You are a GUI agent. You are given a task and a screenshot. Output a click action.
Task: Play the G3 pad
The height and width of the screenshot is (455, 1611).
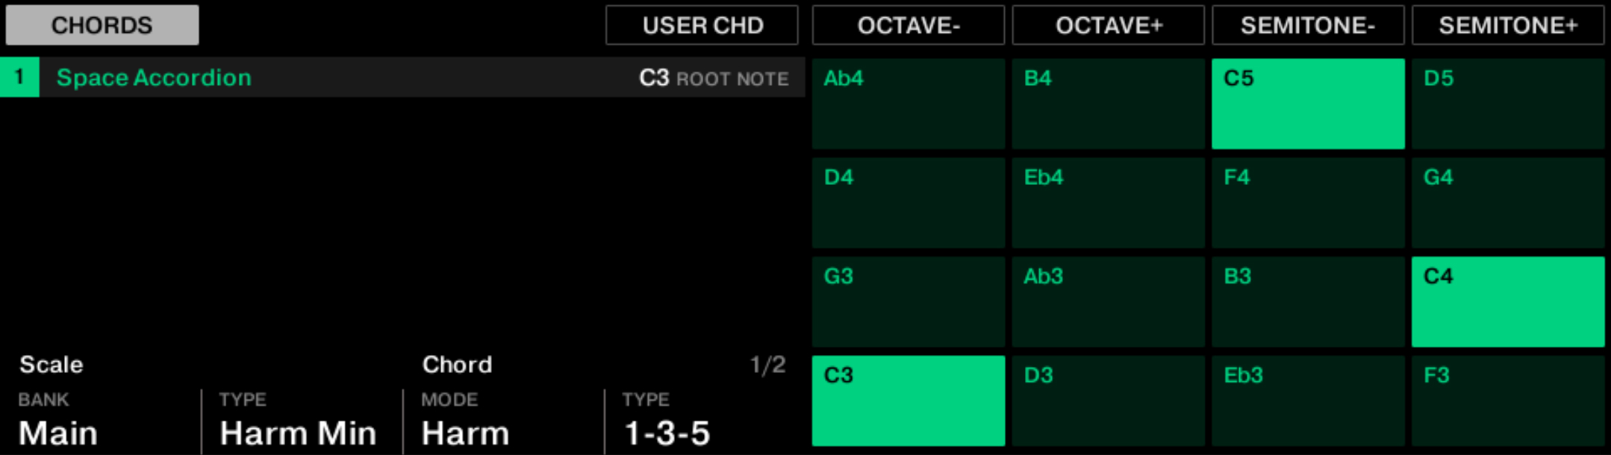(909, 302)
